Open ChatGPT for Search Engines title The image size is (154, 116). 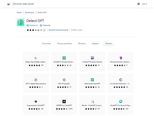pos(121,105)
